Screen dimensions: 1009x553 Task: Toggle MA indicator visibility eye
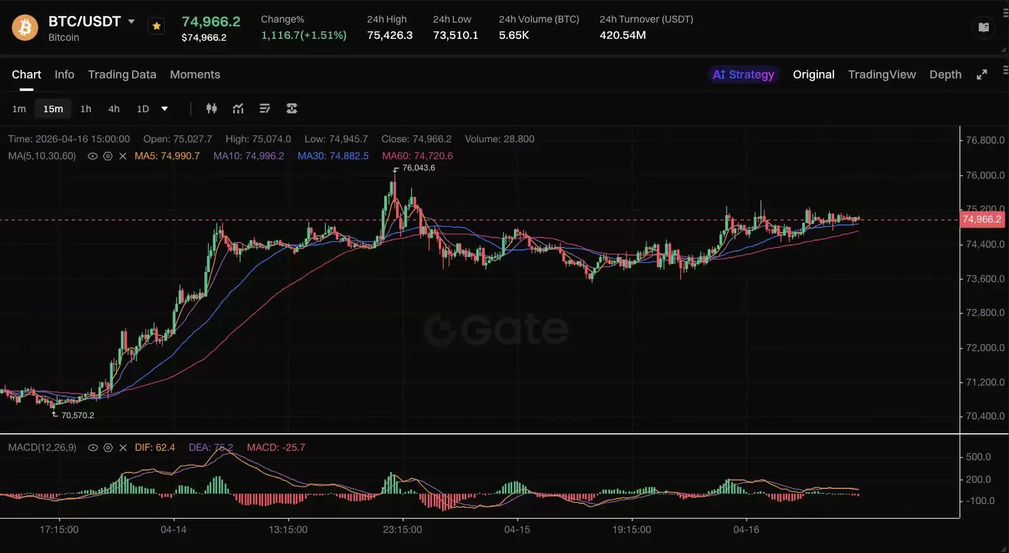click(93, 156)
